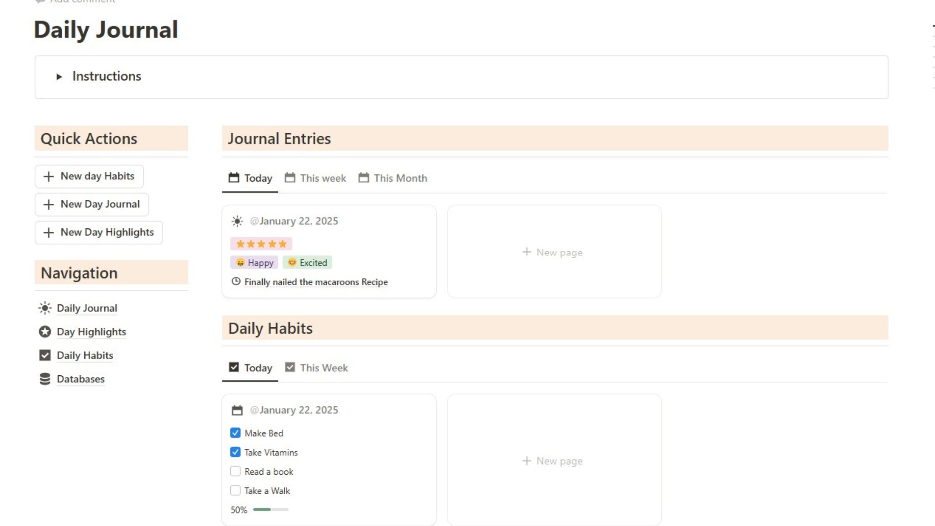The image size is (935, 526).
Task: Check the Take a Walk habit
Action: [x=235, y=491]
